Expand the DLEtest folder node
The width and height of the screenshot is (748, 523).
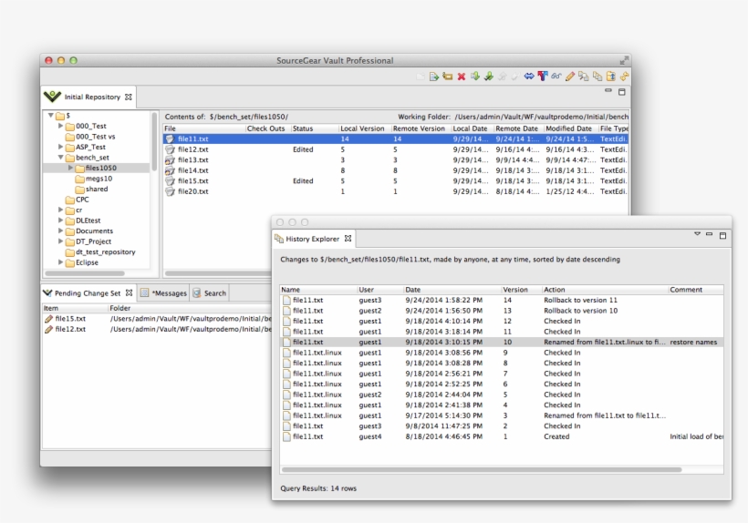point(60,220)
